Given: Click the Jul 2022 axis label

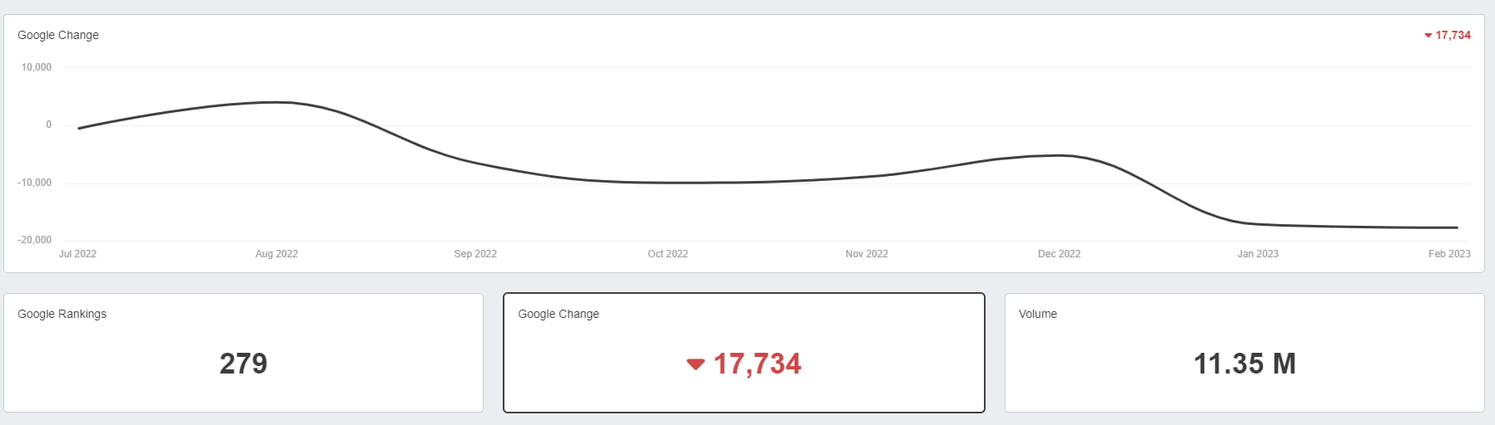Looking at the screenshot, I should (x=77, y=254).
